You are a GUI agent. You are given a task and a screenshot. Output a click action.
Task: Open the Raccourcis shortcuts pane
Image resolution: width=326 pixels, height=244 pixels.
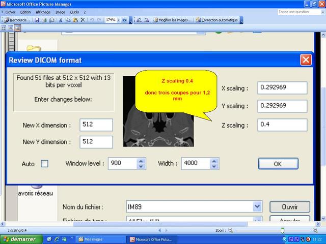[17, 20]
